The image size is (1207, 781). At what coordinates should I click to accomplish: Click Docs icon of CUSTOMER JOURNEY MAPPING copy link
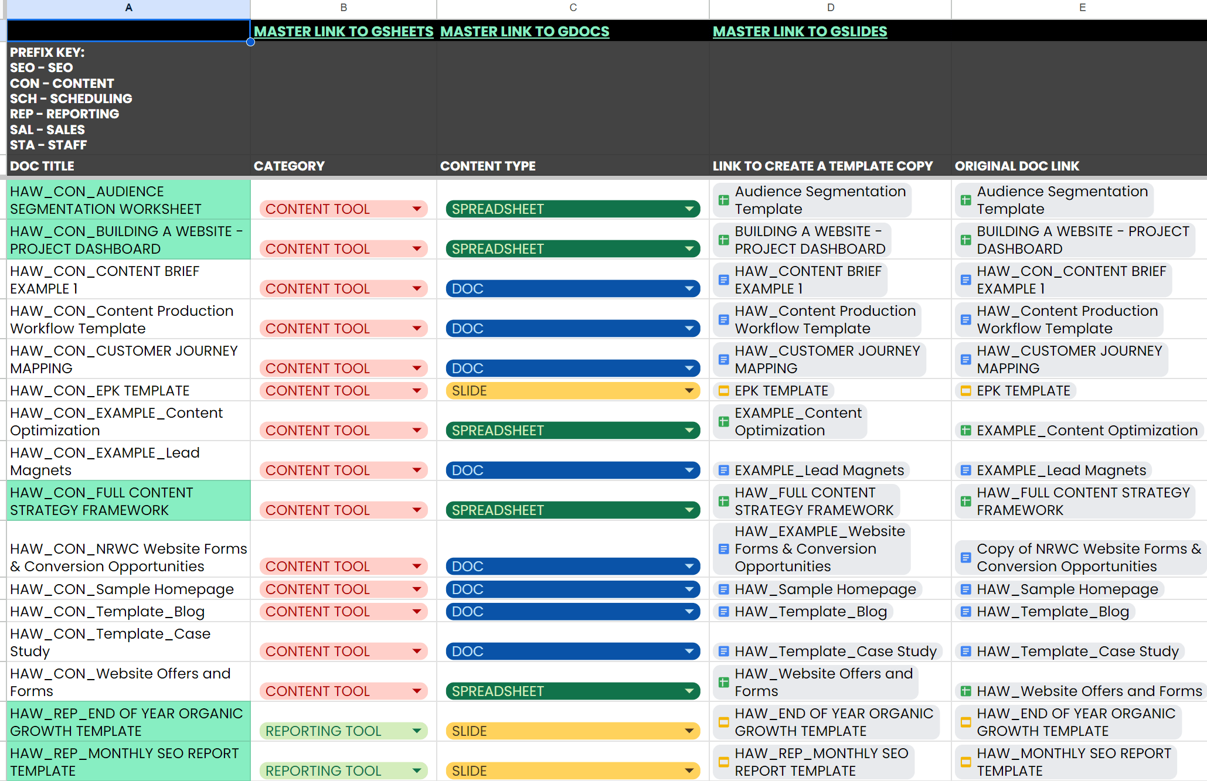724,360
